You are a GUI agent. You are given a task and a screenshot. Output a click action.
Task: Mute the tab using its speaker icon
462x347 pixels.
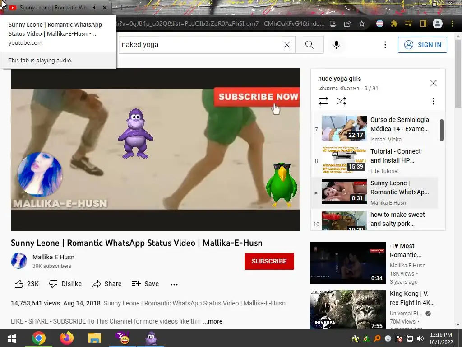click(x=95, y=8)
